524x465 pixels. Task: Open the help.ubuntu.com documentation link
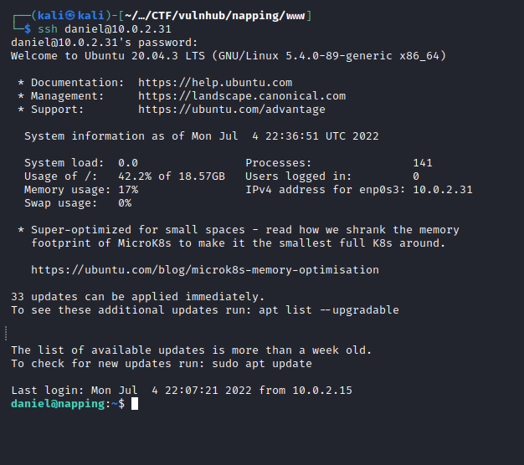[215, 83]
